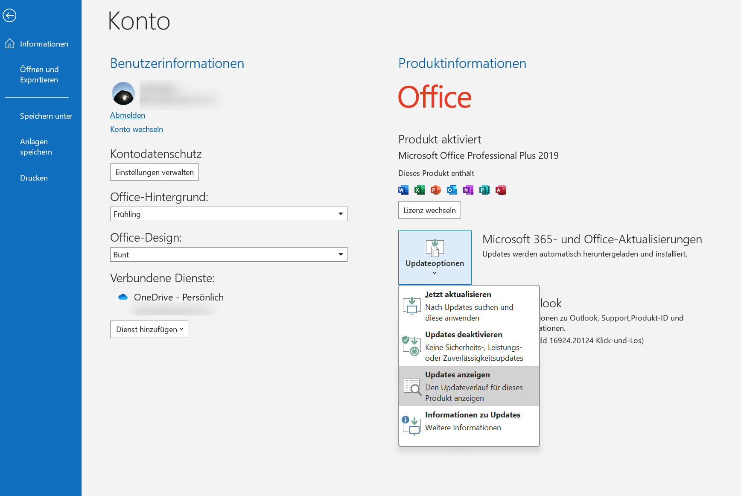The height and width of the screenshot is (496, 741).
Task: Click the Outlook app icon
Action: pyautogui.click(x=452, y=190)
